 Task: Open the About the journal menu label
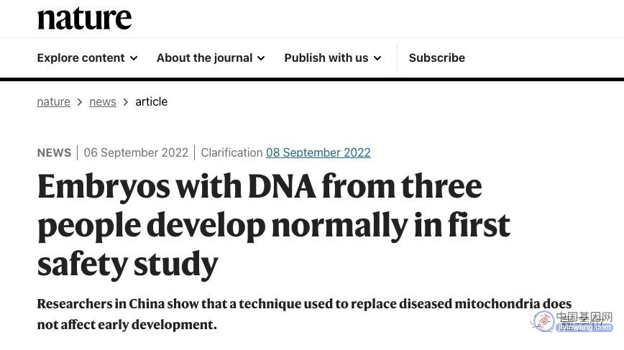click(x=205, y=57)
